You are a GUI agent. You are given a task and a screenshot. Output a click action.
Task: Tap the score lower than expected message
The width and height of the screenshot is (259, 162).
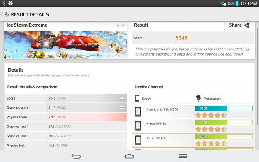(x=192, y=51)
